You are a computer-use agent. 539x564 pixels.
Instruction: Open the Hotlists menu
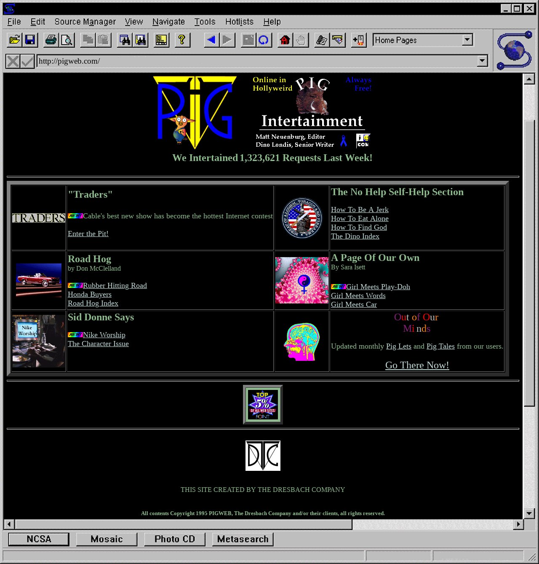[239, 21]
